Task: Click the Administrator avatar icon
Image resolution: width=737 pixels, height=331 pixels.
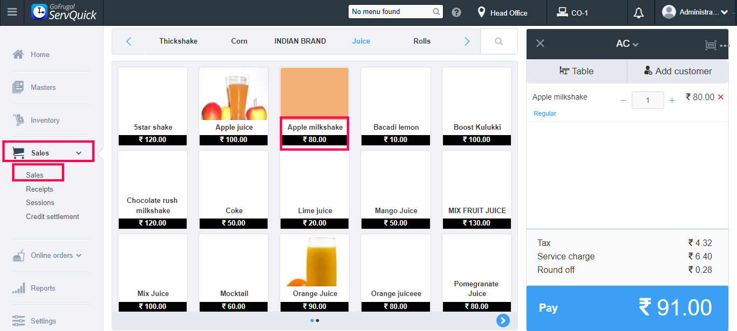Action: pyautogui.click(x=669, y=12)
